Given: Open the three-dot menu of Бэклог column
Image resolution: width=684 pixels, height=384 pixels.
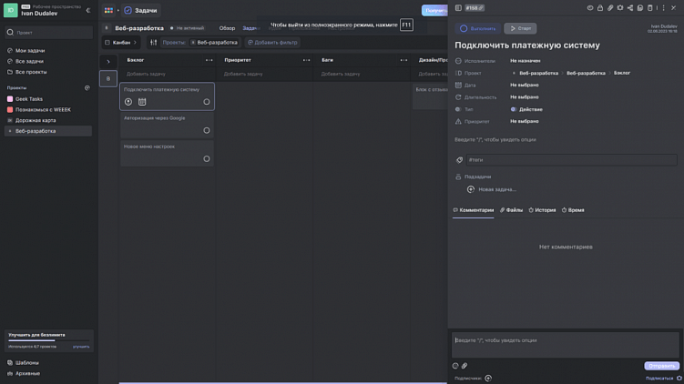Looking at the screenshot, I should (209, 60).
